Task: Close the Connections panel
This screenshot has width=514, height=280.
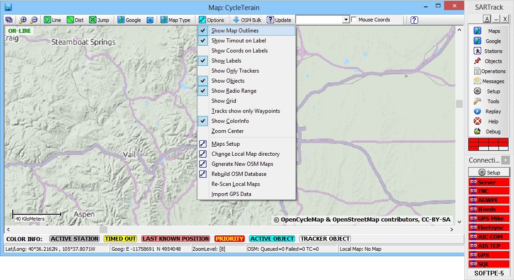Action: pos(505,160)
